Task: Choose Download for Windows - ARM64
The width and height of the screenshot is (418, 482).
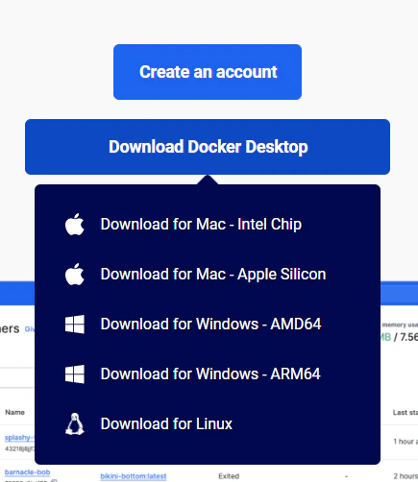Action: click(x=208, y=374)
